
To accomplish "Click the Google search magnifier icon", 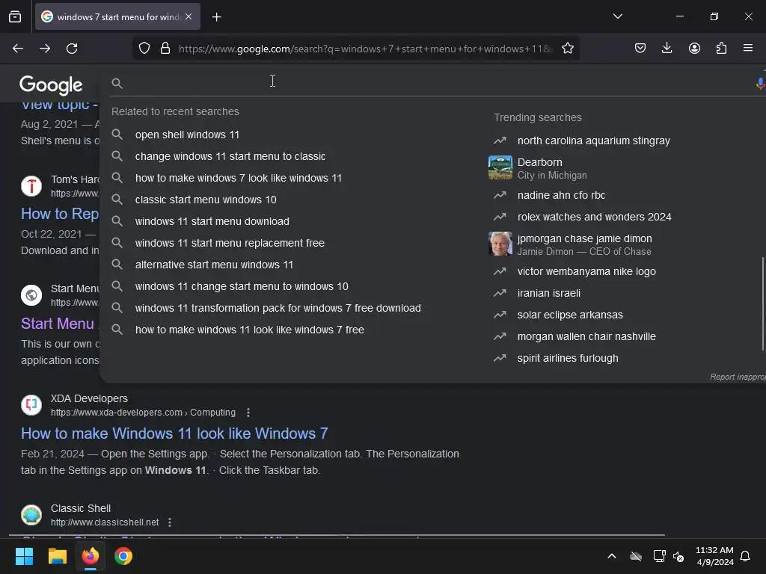I will point(117,84).
